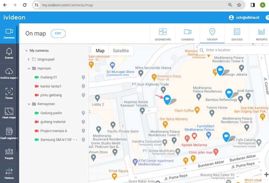Screen dimensions: 269x183
Task: Open the Cameras sidebar section
Action: click(x=9, y=34)
